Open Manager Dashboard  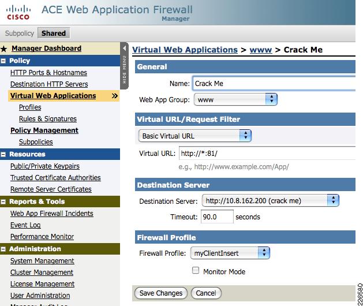coord(47,48)
